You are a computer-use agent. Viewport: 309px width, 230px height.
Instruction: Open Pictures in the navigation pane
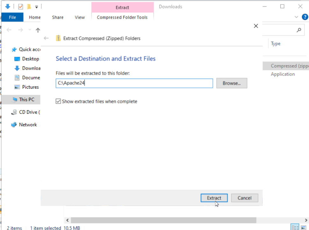(27, 87)
